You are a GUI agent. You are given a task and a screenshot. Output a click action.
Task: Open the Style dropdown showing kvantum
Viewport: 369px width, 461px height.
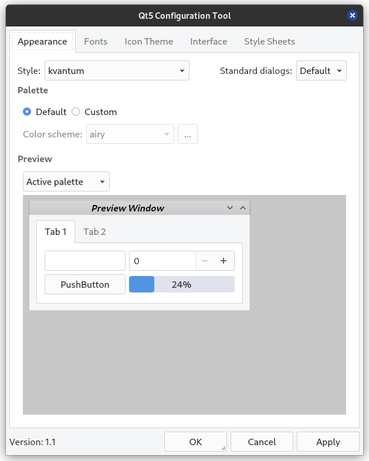[x=117, y=71]
